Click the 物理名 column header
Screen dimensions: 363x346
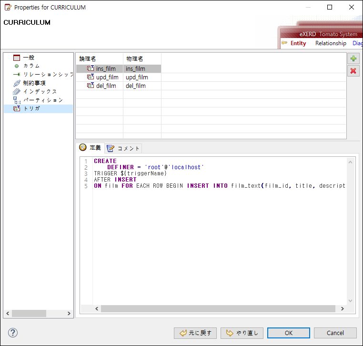[x=142, y=59]
